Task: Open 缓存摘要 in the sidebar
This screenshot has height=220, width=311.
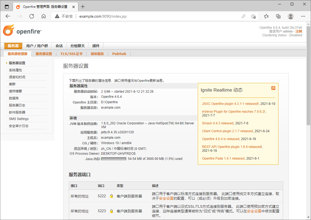Action: coord(15,91)
